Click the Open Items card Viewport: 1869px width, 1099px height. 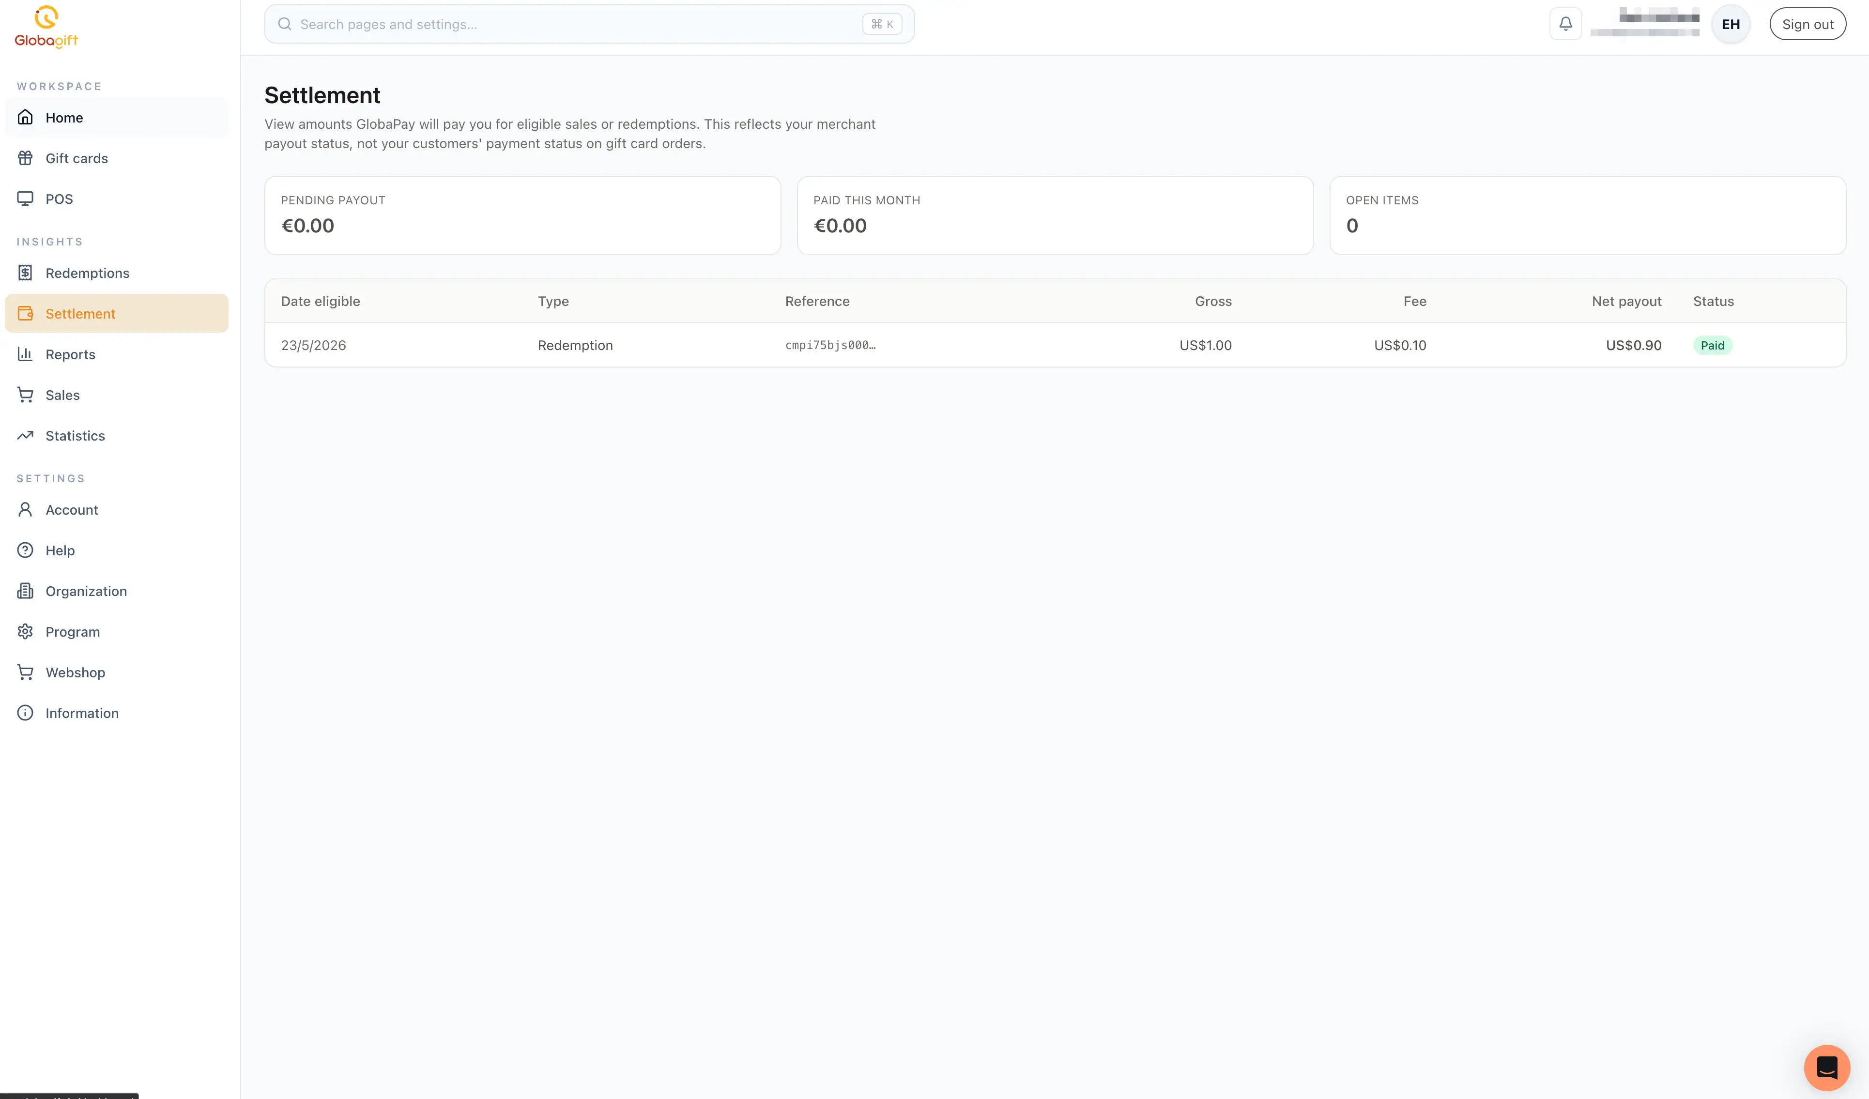(x=1587, y=215)
